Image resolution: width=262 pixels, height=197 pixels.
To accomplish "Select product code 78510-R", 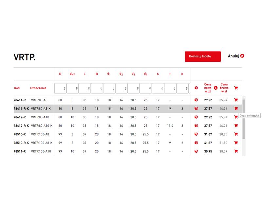I will point(20,134).
